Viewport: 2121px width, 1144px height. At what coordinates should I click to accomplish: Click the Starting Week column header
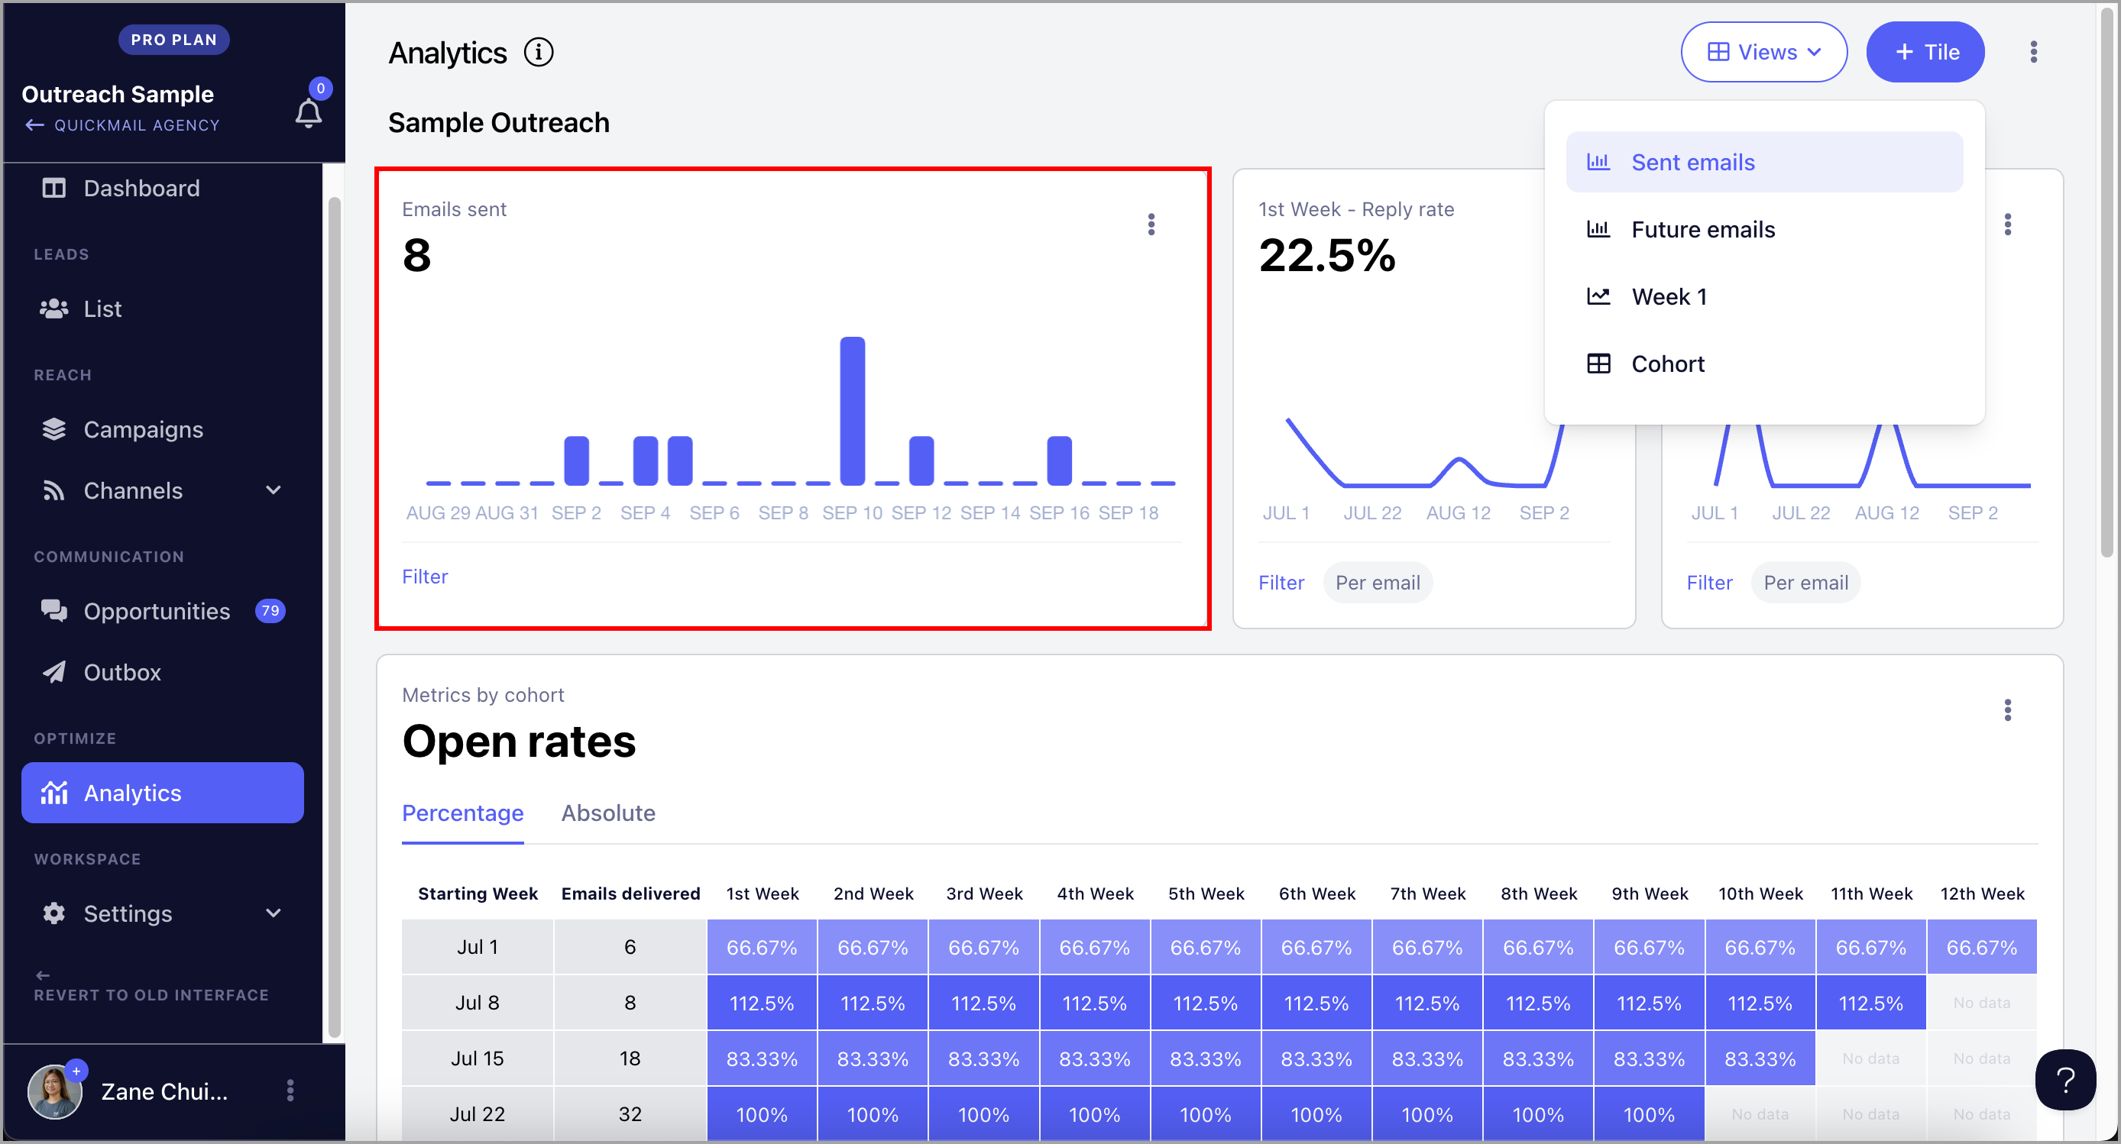click(478, 894)
